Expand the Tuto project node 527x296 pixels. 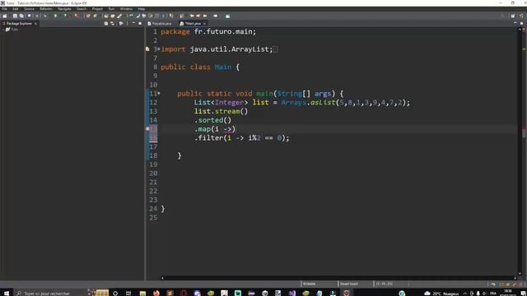(x=3, y=30)
